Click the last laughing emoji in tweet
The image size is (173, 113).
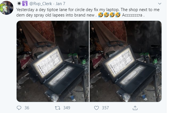[118, 15]
